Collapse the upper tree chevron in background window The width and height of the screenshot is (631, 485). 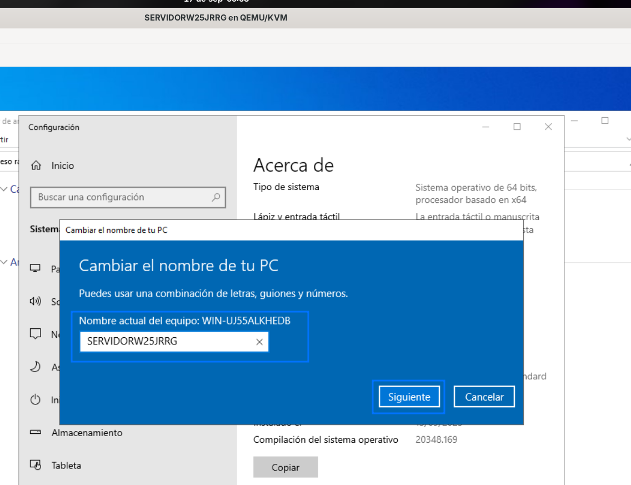(4, 189)
